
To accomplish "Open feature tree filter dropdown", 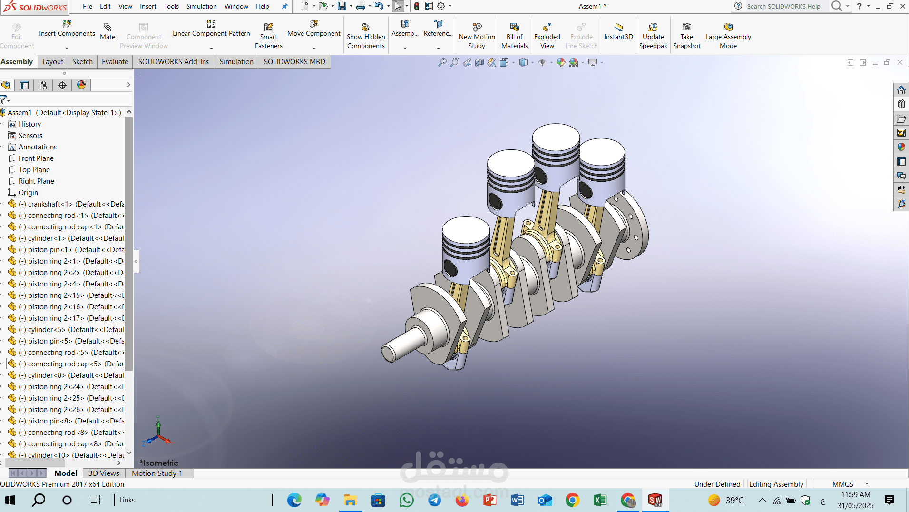I will pyautogui.click(x=5, y=99).
